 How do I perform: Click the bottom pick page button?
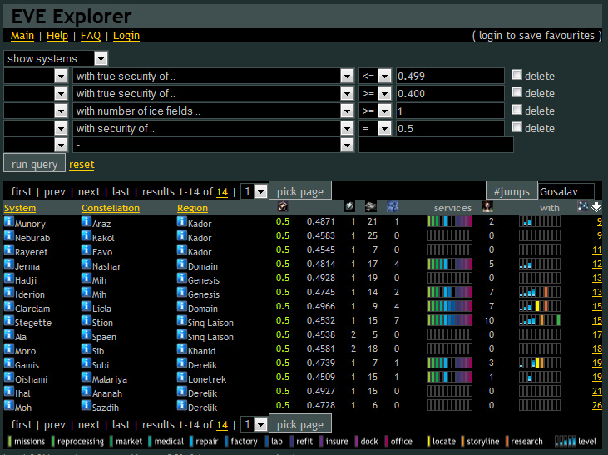tap(300, 423)
